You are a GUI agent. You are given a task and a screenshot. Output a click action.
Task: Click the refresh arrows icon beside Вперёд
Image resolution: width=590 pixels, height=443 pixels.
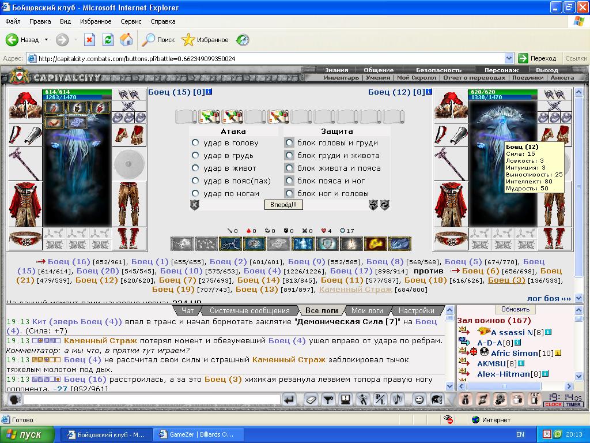click(x=384, y=205)
